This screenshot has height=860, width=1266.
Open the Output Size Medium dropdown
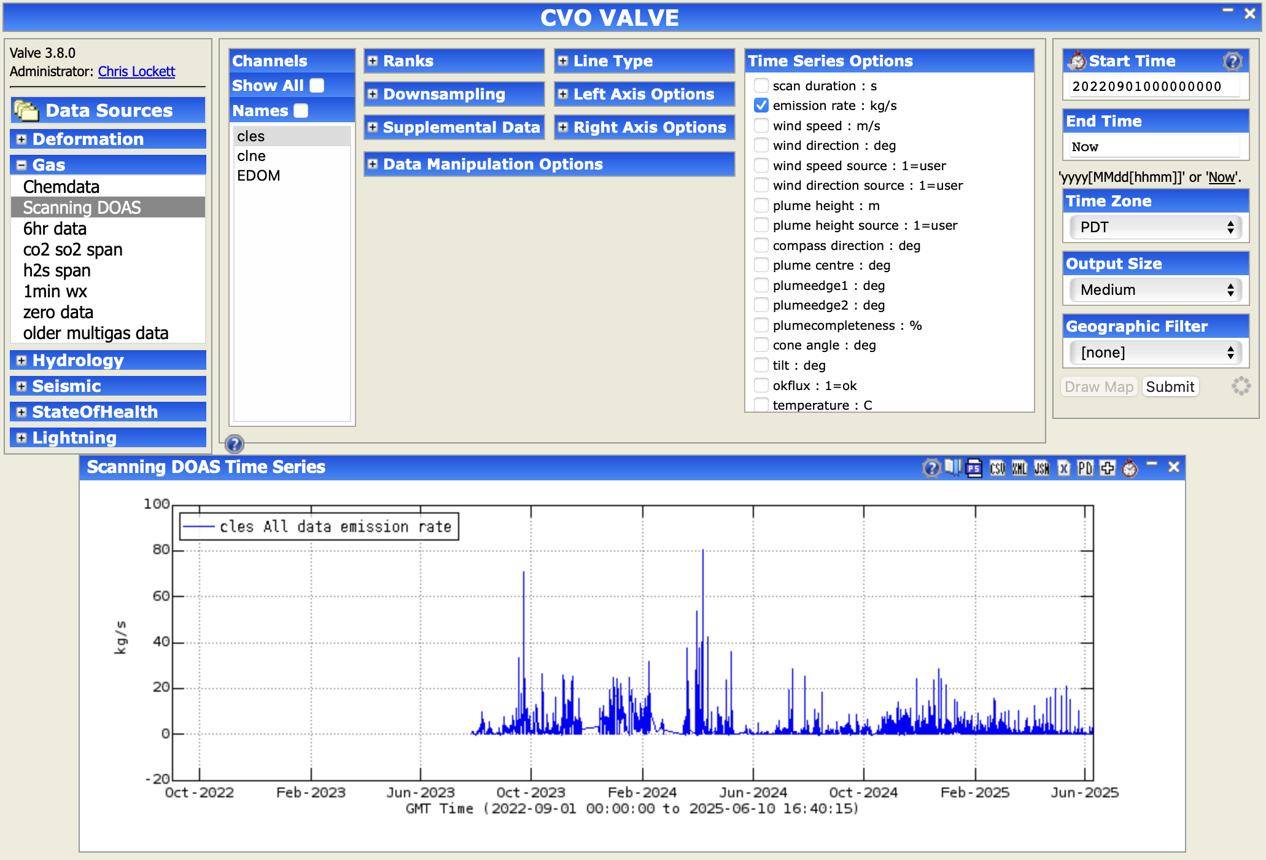1155,290
